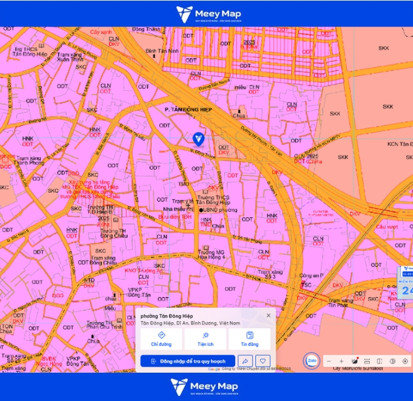Zoom in with the plus button
The width and height of the screenshot is (413, 401).
click(342, 361)
